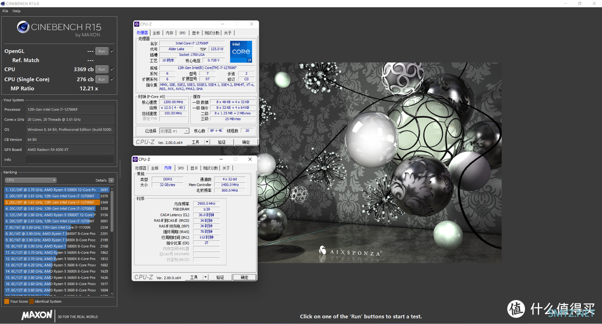This screenshot has height=324, width=602.
Task: Open the Ranking CPU dropdown
Action: (31, 180)
